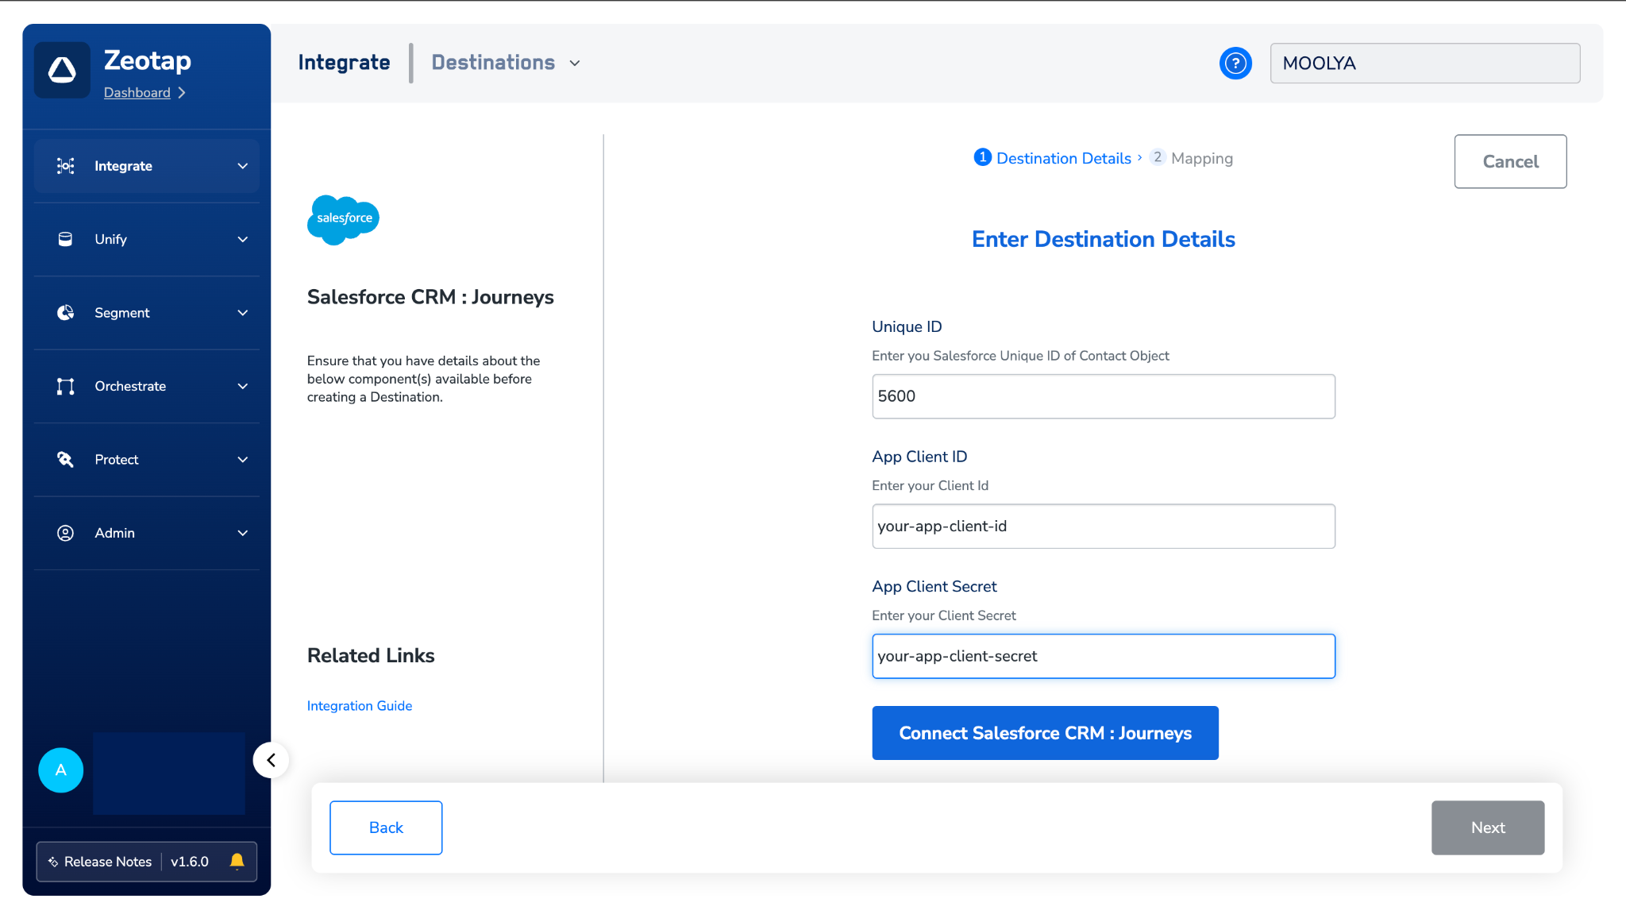Click the notification bell icon

pos(237,861)
